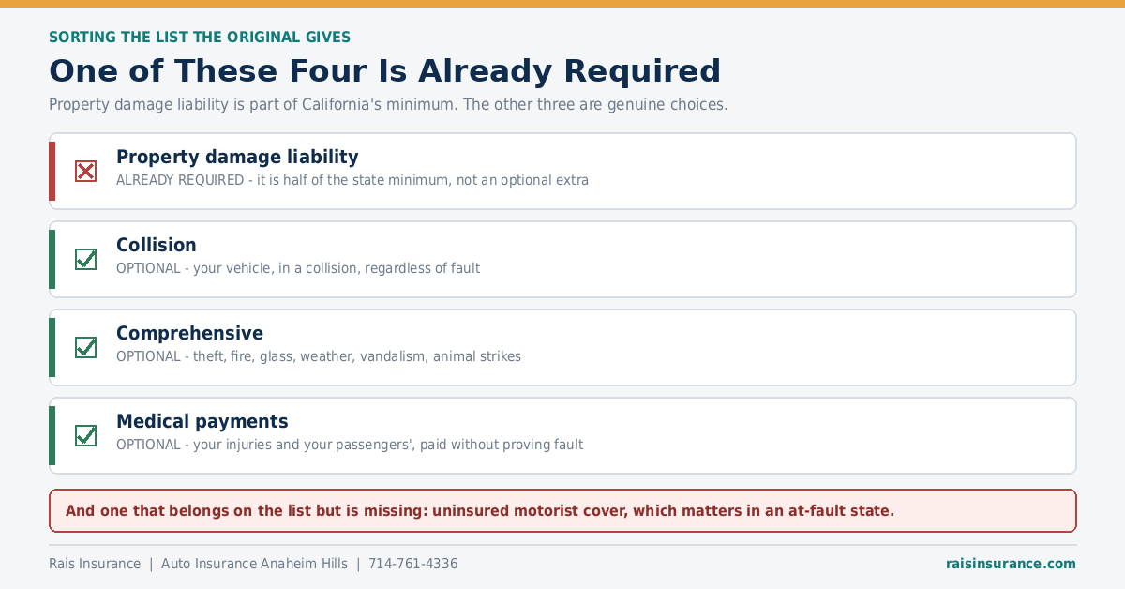This screenshot has width=1125, height=589.
Task: Click the green accent bar on Collision card
Action: (x=52, y=259)
